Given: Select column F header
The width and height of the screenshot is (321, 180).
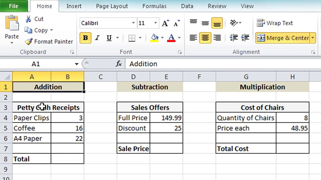Looking at the screenshot, I should click(199, 77).
